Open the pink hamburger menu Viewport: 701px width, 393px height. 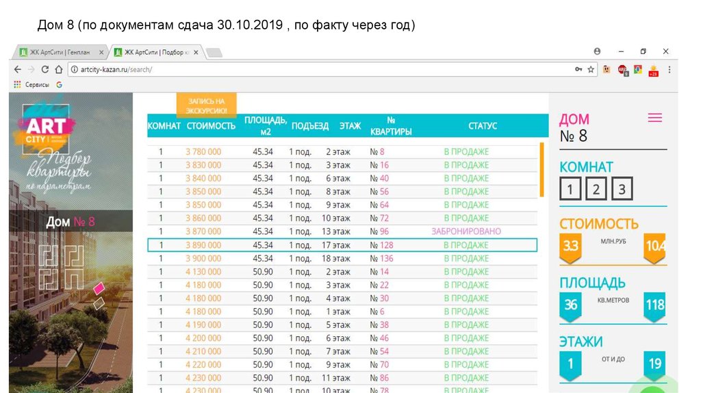tap(654, 118)
